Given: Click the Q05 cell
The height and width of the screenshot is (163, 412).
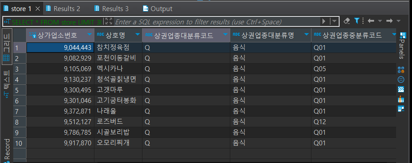Looking at the screenshot, I should click(354, 69).
